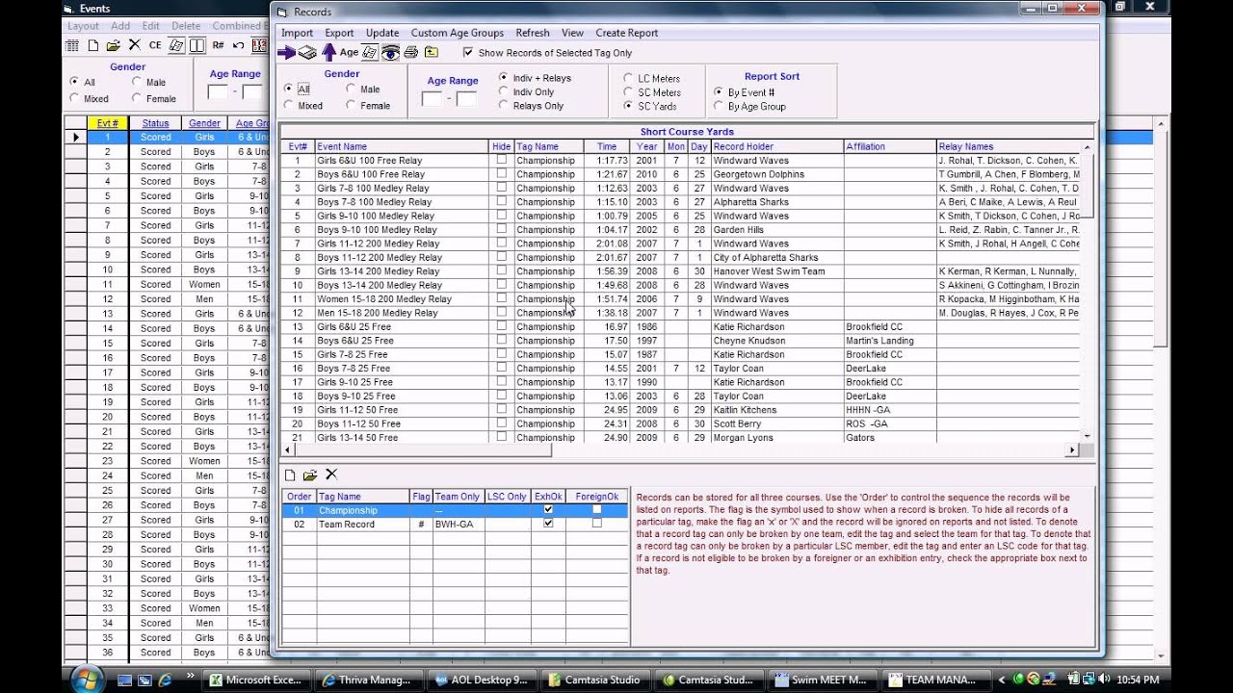Toggle ForeignOk checkbox for Team Record tag
1233x693 pixels.
(596, 524)
